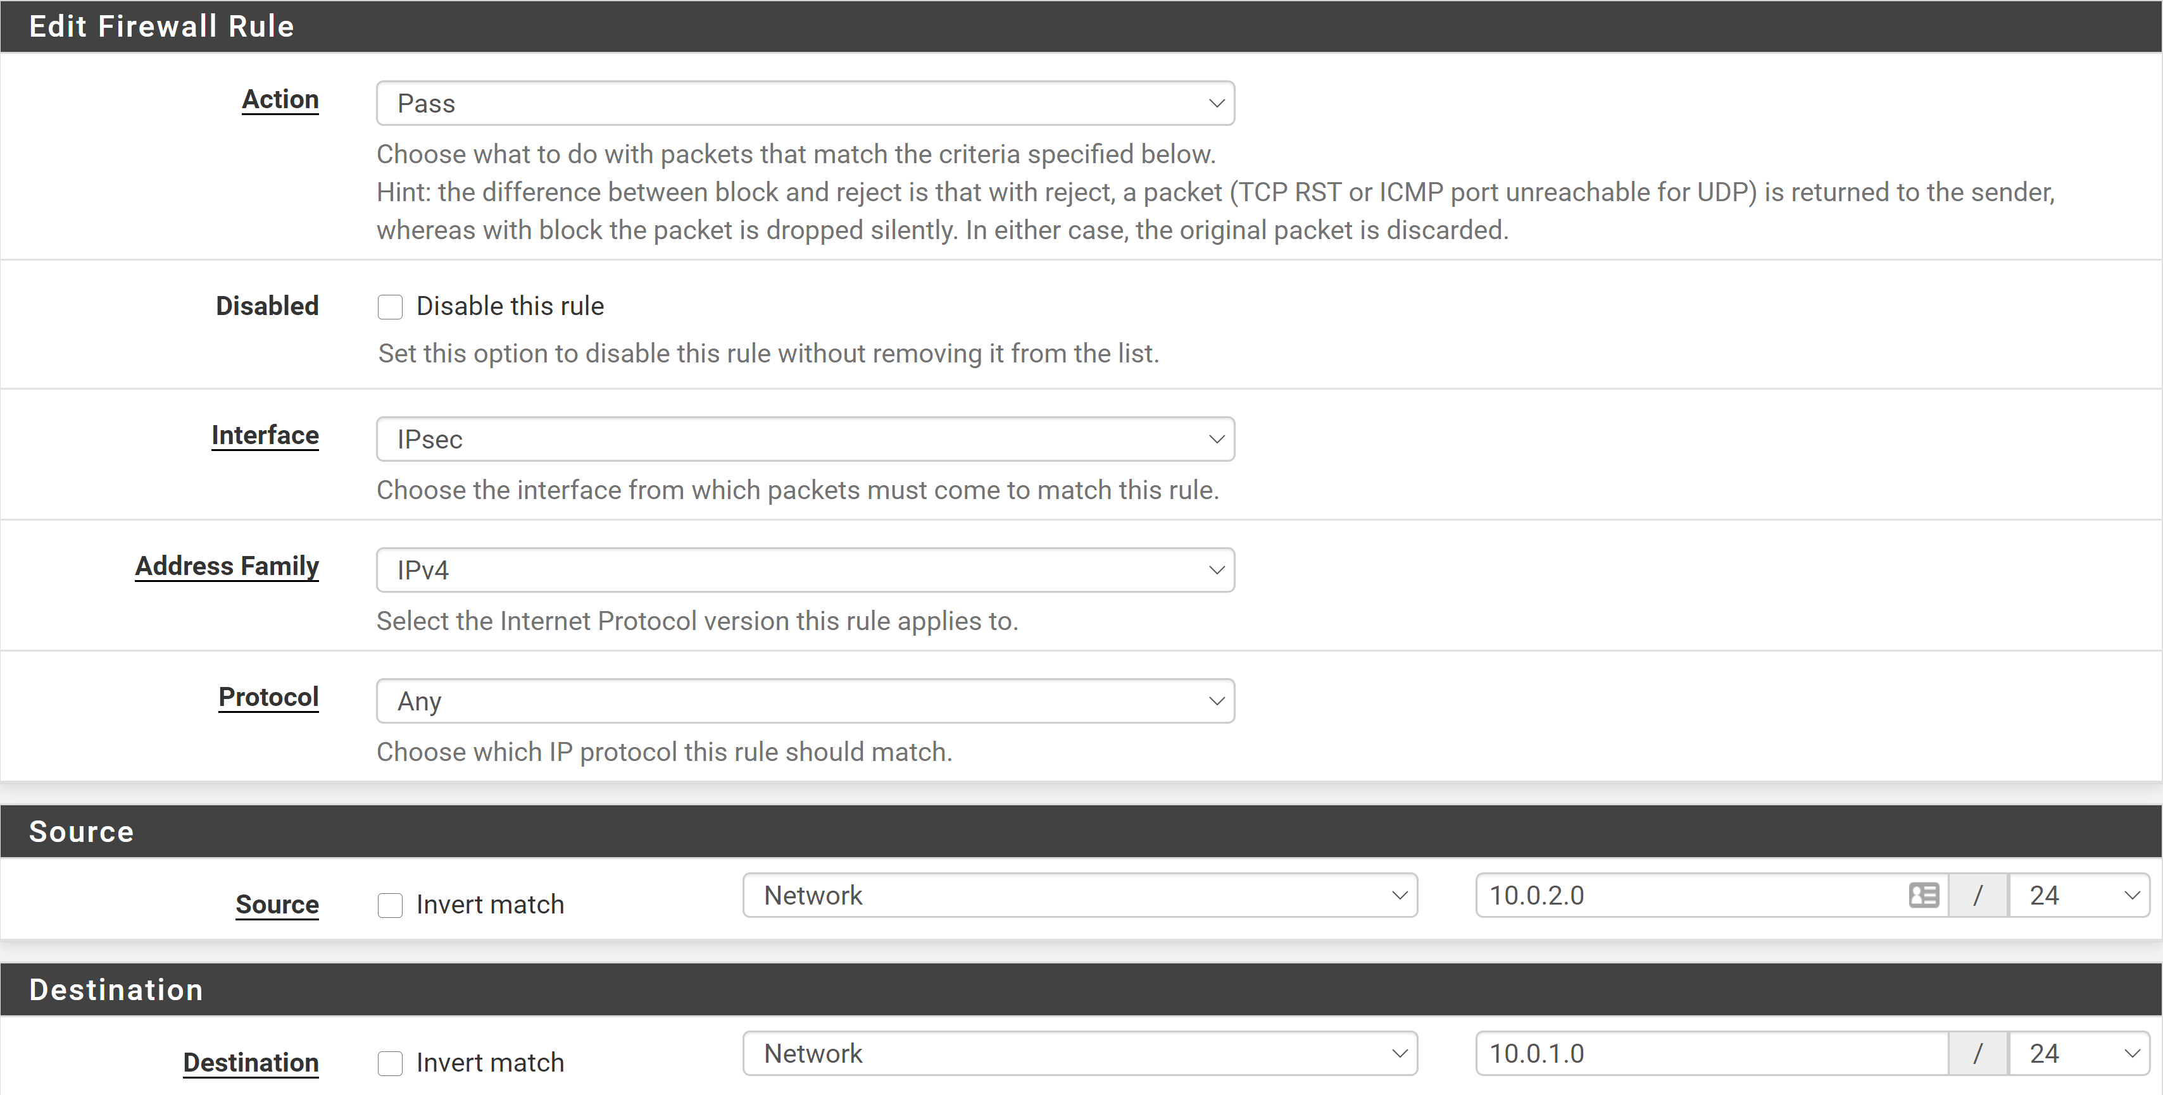Image resolution: width=2163 pixels, height=1095 pixels.
Task: Click the Source label link
Action: [277, 905]
